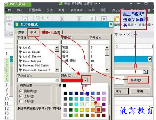This screenshot has height=120, width=156.
Task: Click the AutoSum sigma icon in ribbon
Action: [x=62, y=18]
